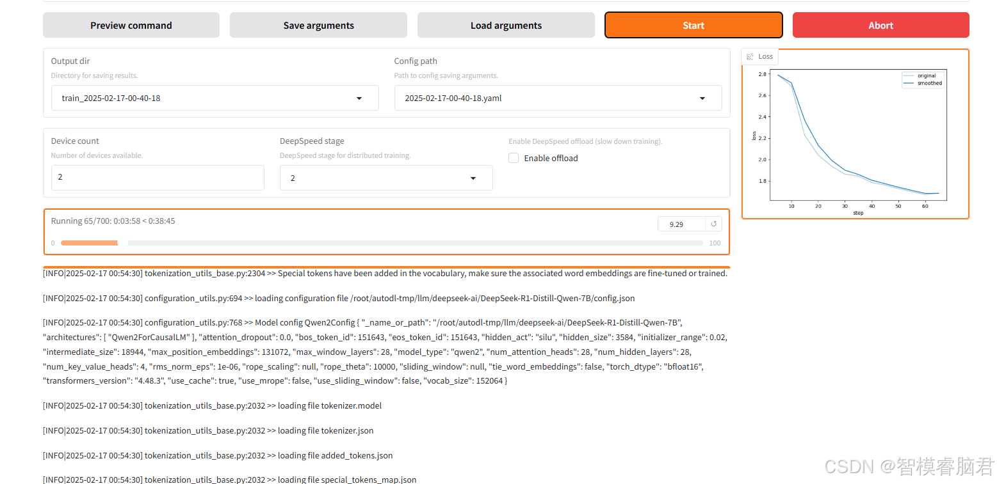This screenshot has height=484, width=997.
Task: Click the Device count input field
Action: pos(158,177)
